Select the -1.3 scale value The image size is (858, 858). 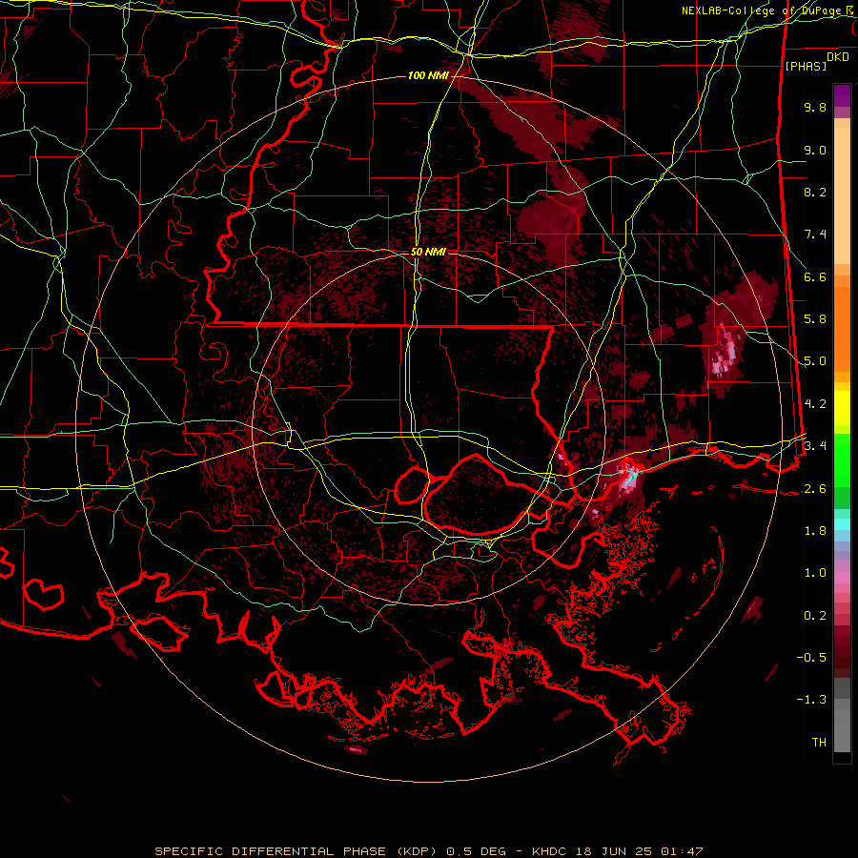pyautogui.click(x=811, y=700)
